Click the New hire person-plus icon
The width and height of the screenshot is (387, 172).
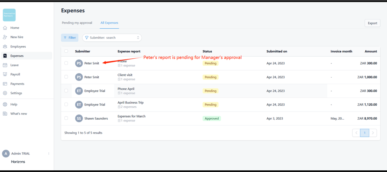5,37
